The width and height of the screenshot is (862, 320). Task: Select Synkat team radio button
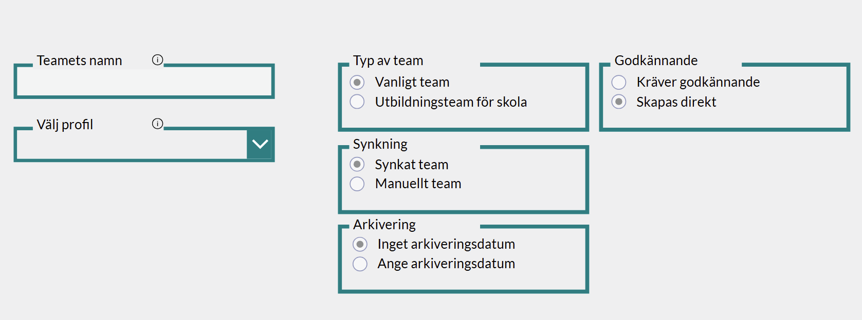(357, 164)
